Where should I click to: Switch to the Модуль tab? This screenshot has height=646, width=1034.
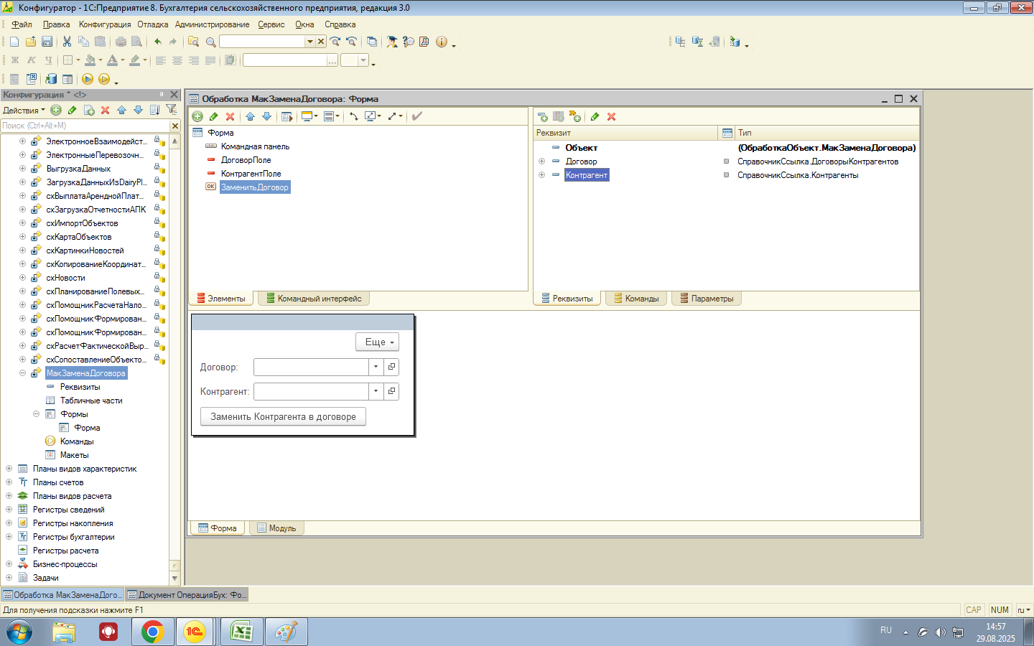coord(276,528)
